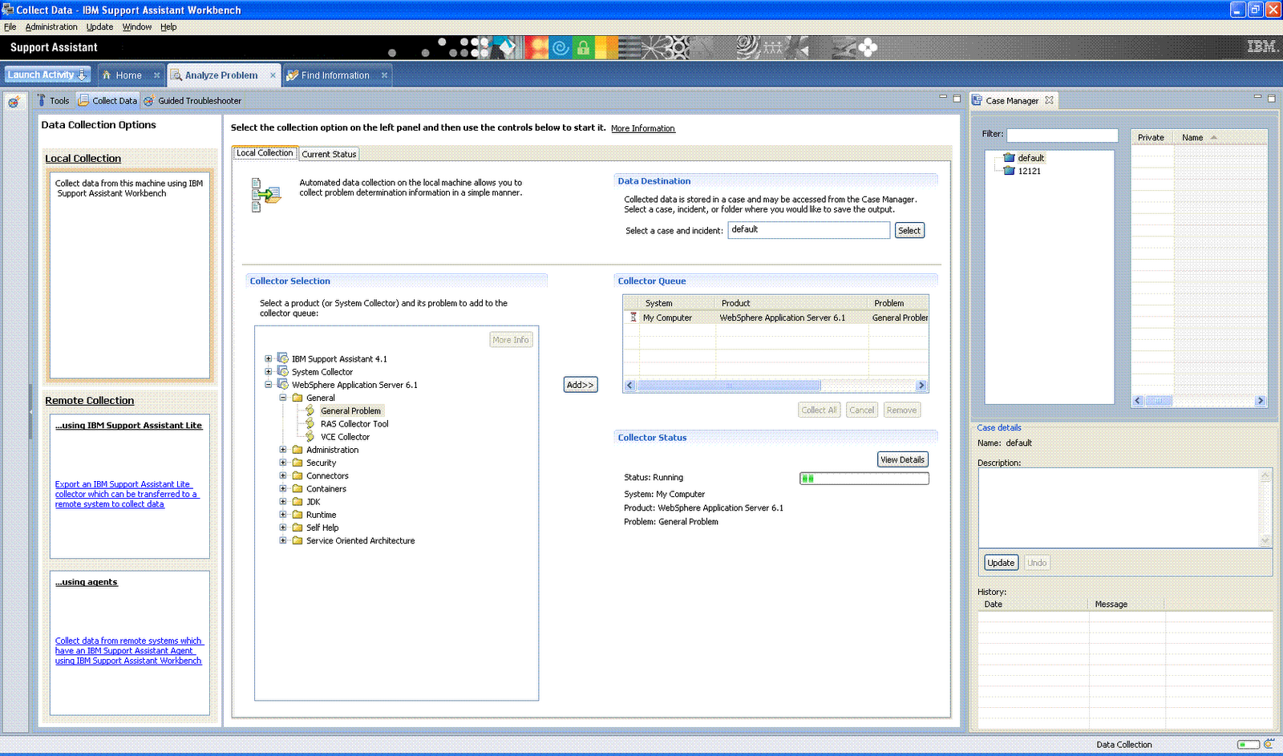The width and height of the screenshot is (1283, 756).
Task: Expand the IBM Support Assistant 4.1 node
Action: coord(269,359)
